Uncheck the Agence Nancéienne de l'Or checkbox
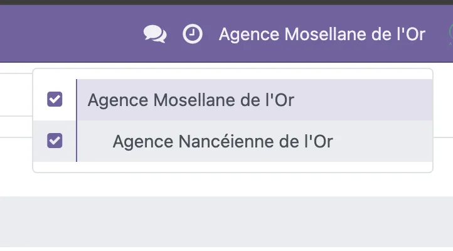 pos(55,141)
